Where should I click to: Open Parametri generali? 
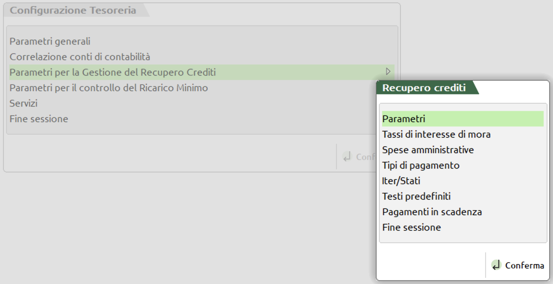[x=50, y=41]
